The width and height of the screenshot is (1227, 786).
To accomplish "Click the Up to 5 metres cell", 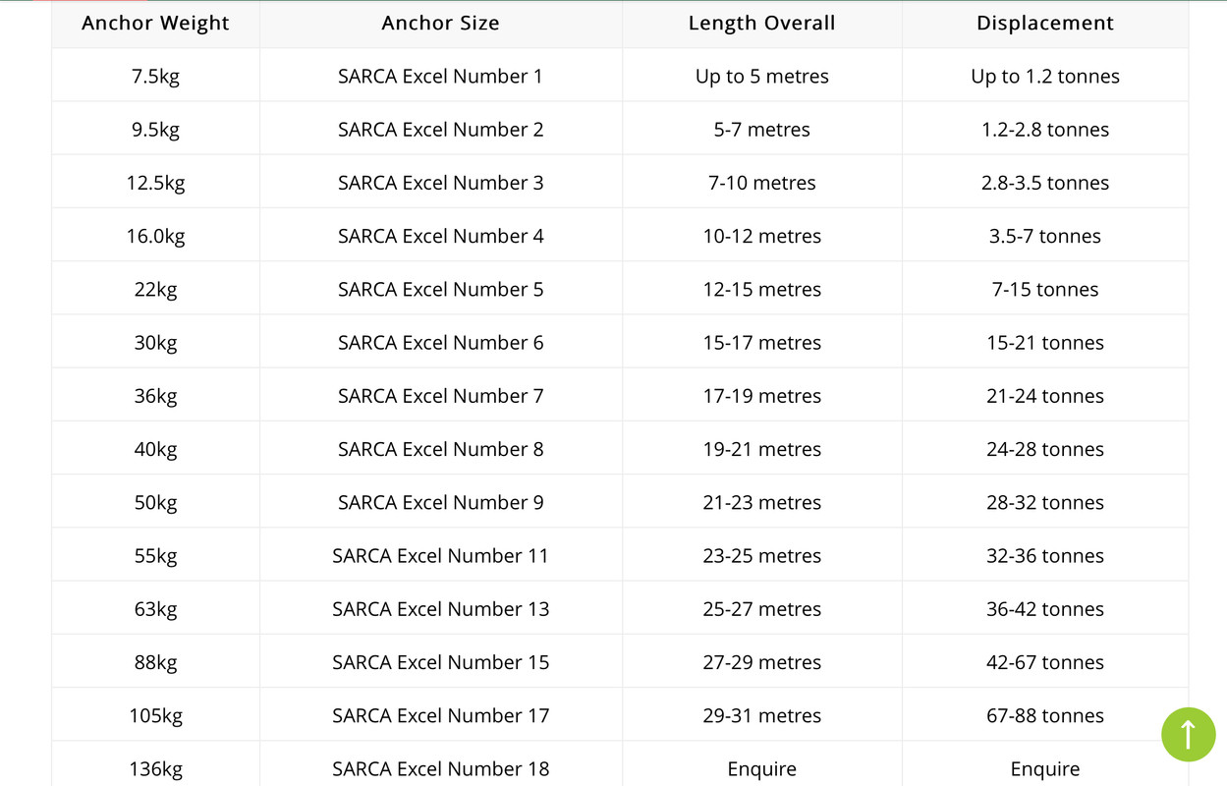I will pyautogui.click(x=762, y=76).
